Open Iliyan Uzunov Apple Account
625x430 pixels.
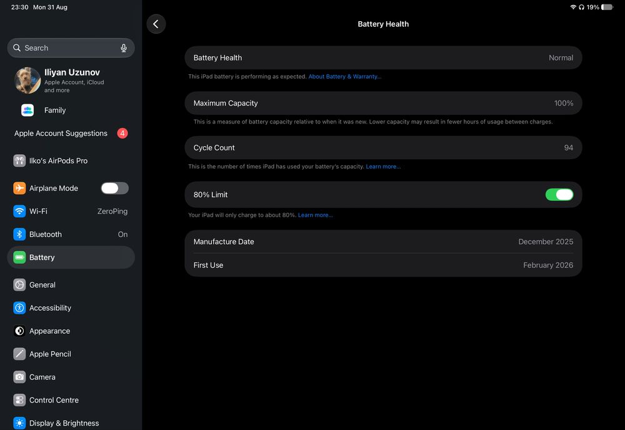(x=71, y=80)
